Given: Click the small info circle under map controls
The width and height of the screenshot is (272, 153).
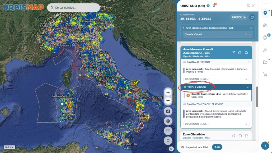Looking at the screenshot, I should coord(171,149).
